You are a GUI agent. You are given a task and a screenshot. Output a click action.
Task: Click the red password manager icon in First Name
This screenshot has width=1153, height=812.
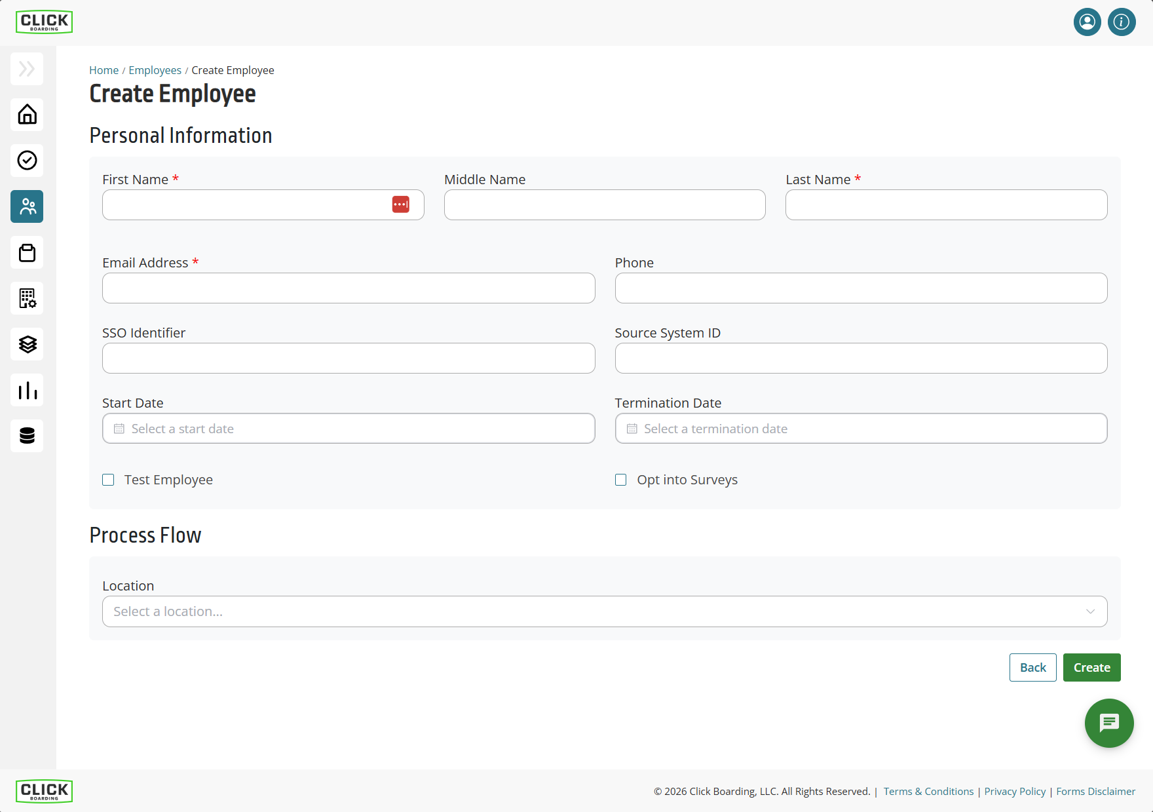[401, 204]
